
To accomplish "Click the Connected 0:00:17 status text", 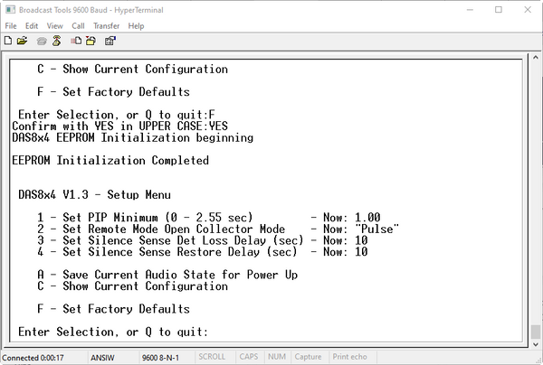I will tap(33, 358).
